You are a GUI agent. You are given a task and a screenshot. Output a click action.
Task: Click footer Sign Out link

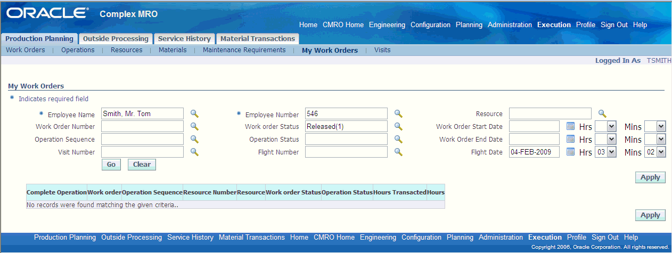tap(605, 238)
